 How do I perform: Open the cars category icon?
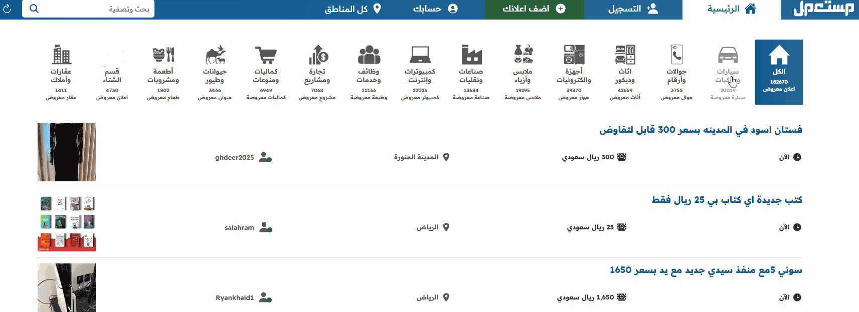pos(728,55)
